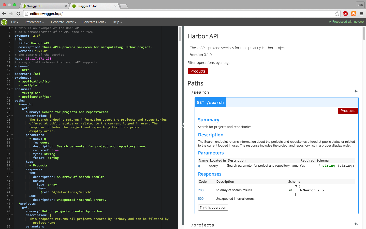Click the page icon in the address bar
The width and height of the screenshot is (366, 229).
pos(26,14)
